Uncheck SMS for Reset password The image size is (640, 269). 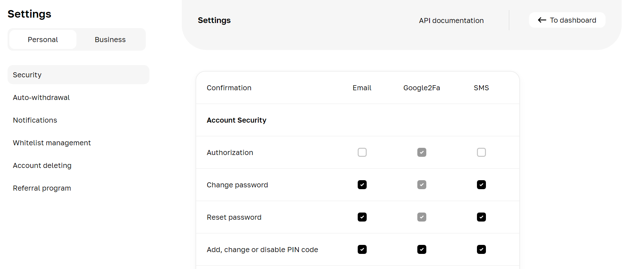click(481, 217)
